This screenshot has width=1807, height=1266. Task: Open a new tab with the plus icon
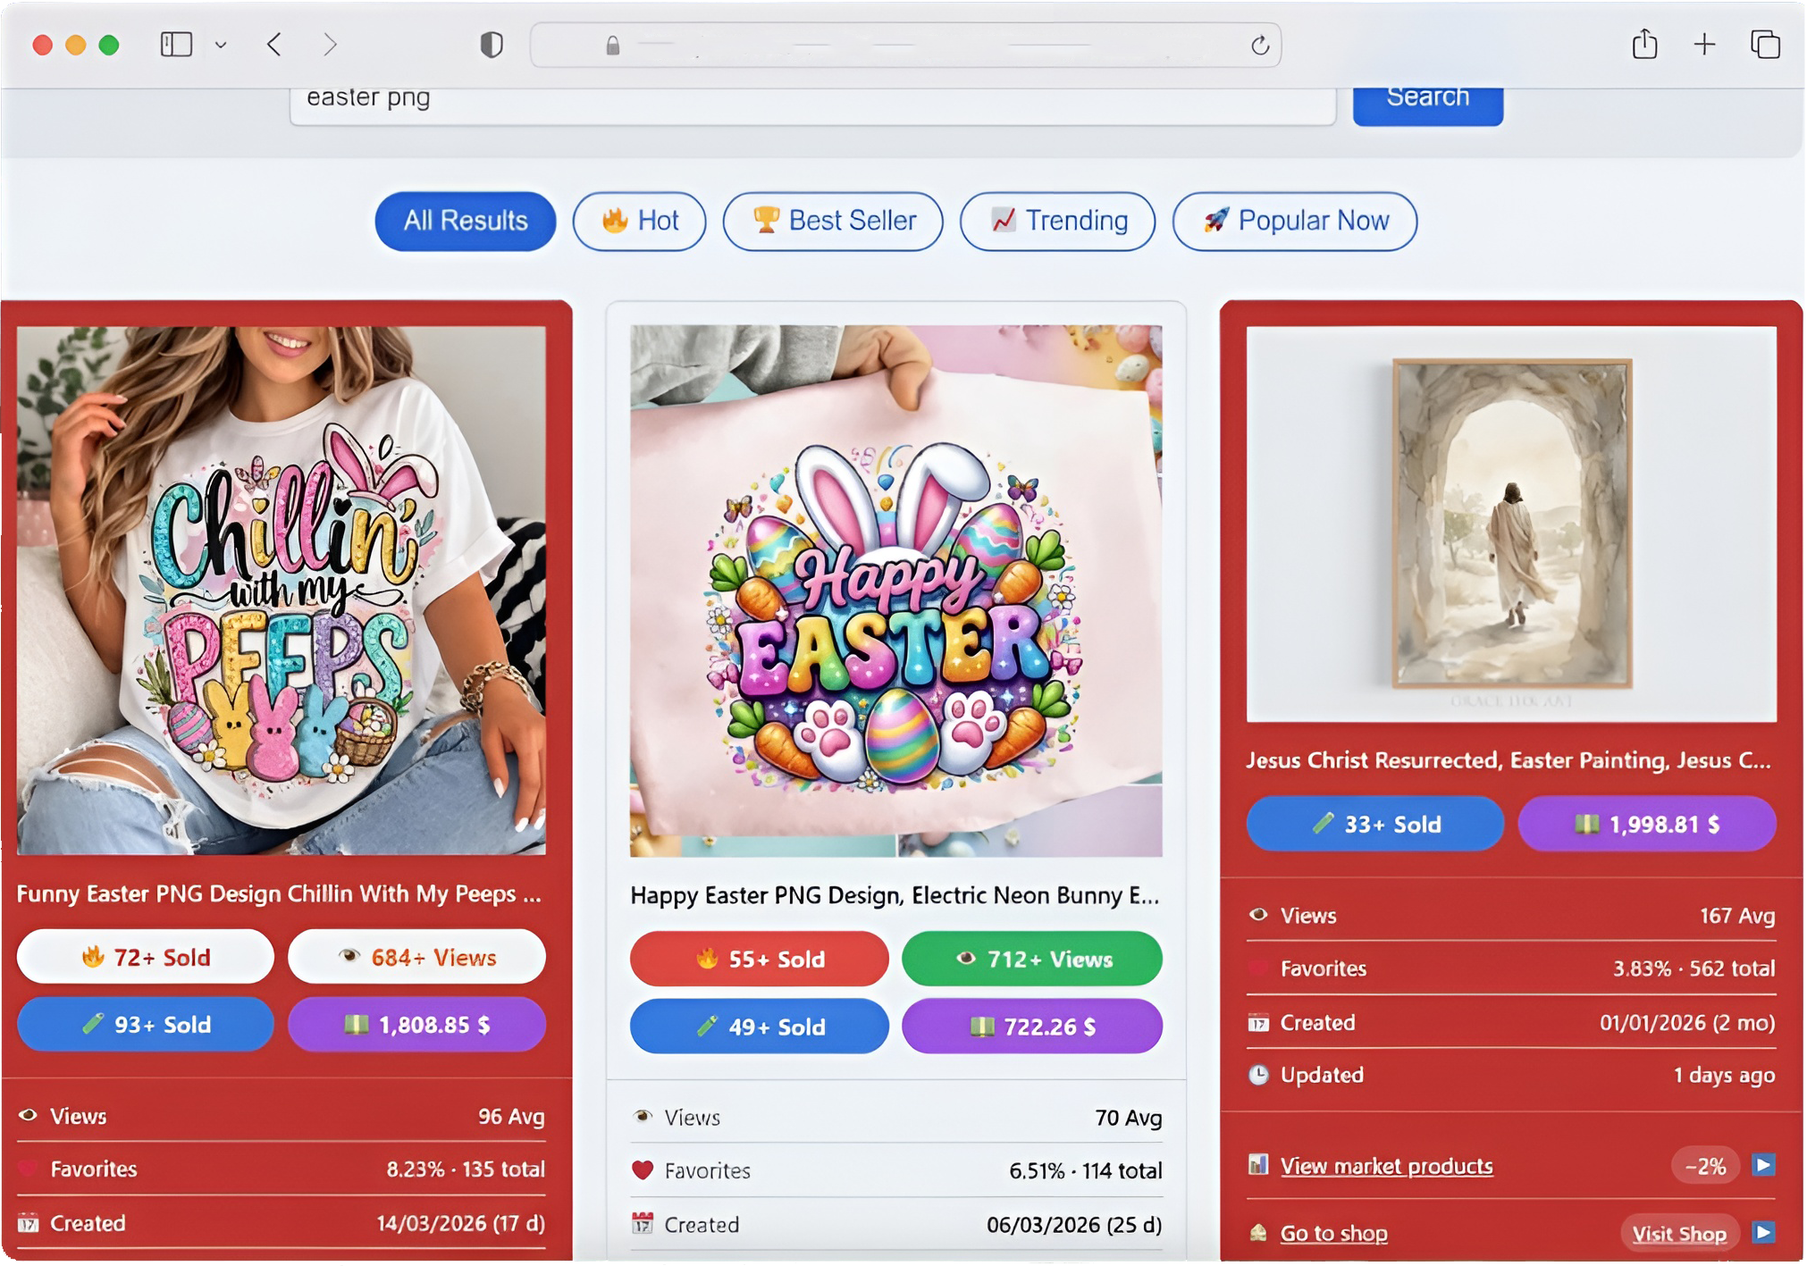pyautogui.click(x=1704, y=45)
